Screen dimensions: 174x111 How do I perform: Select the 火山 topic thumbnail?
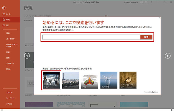(90, 80)
